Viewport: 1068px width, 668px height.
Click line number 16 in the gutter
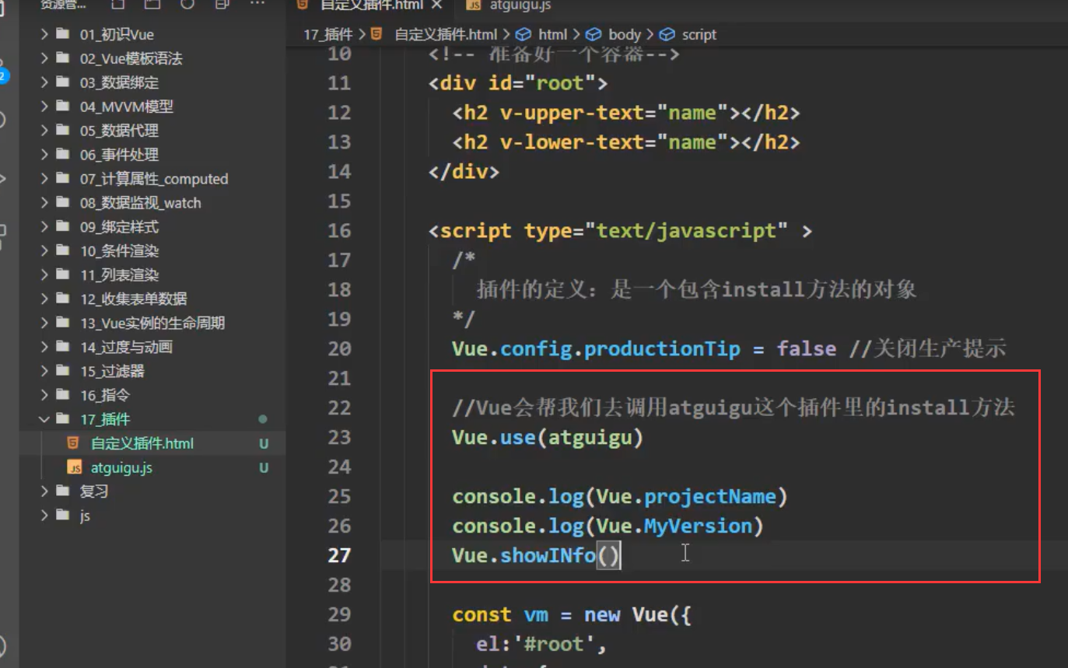coord(339,231)
